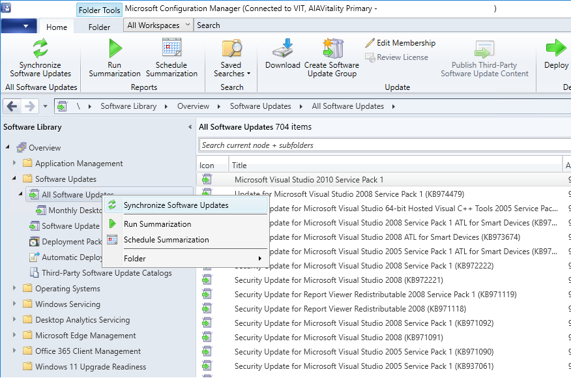Image resolution: width=571 pixels, height=378 pixels.
Task: Select Schedule Summarization in context menu
Action: click(186, 240)
